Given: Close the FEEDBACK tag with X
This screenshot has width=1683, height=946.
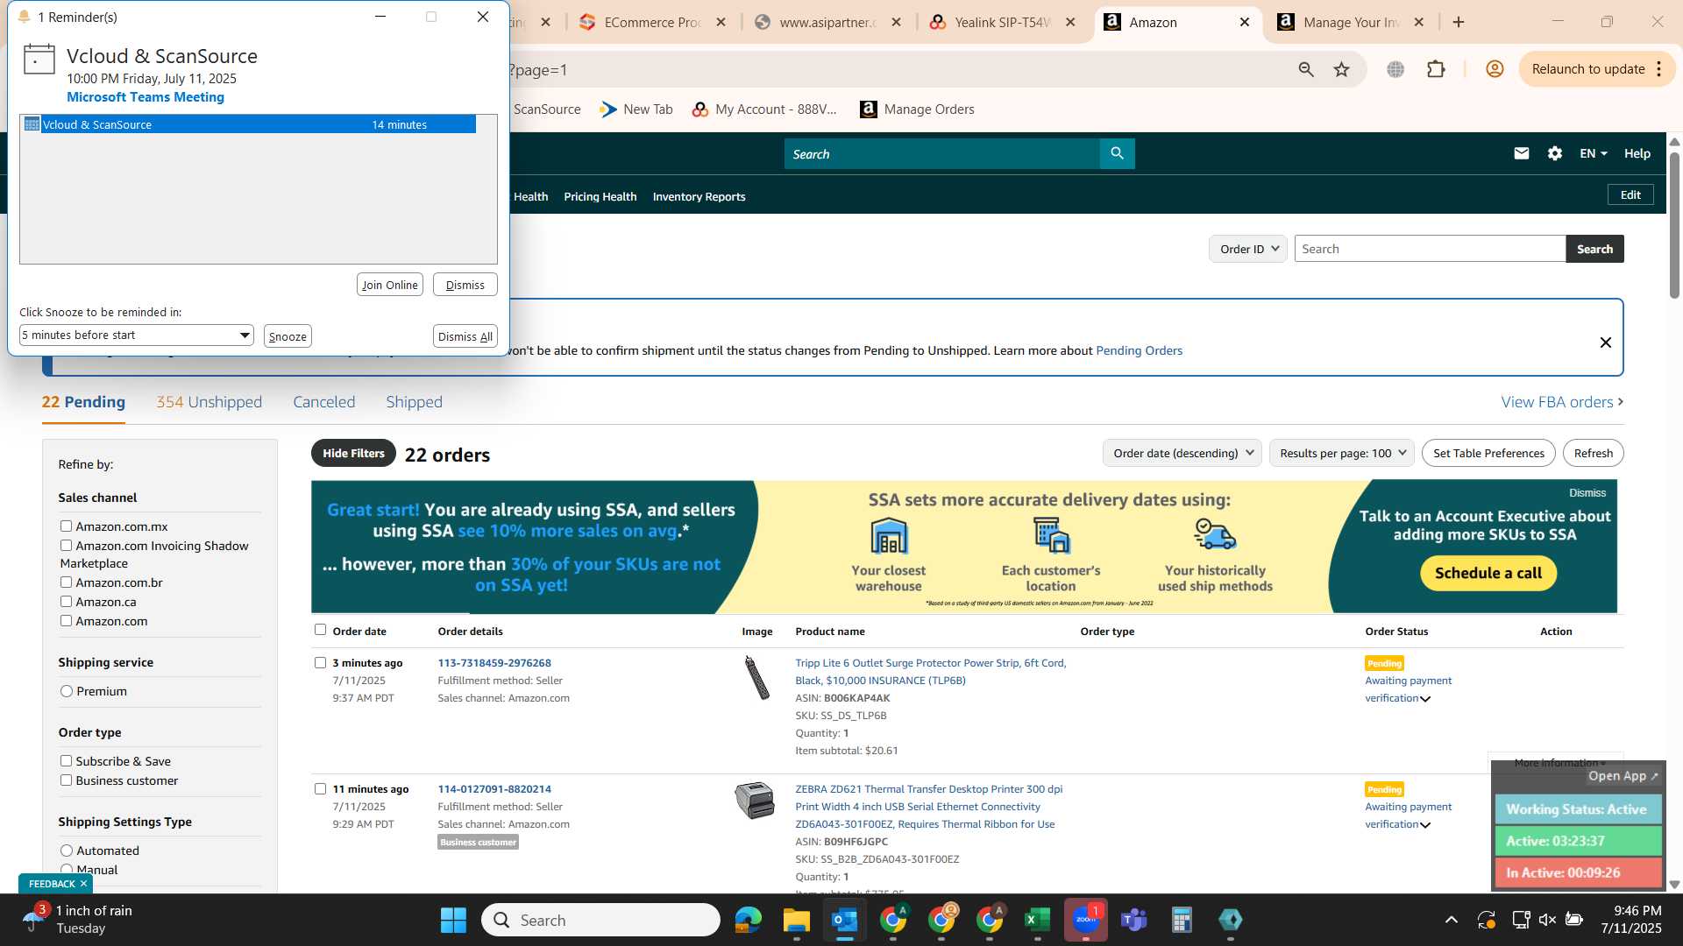Looking at the screenshot, I should (83, 884).
